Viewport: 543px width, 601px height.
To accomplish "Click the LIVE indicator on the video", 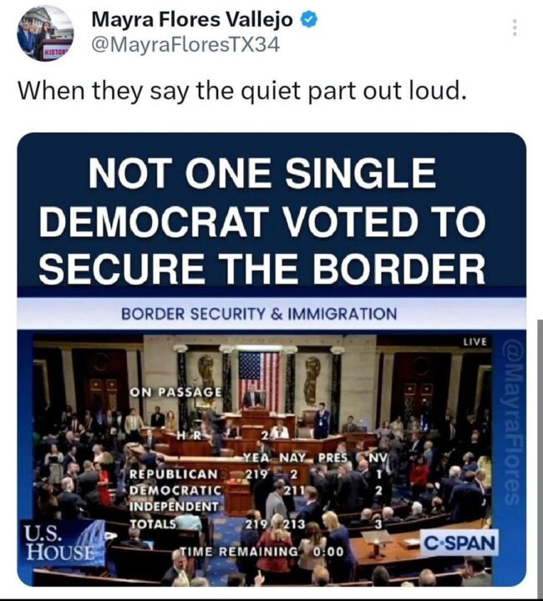I will [474, 341].
